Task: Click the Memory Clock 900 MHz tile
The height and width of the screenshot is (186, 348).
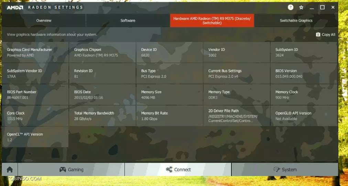Action: 304,95
